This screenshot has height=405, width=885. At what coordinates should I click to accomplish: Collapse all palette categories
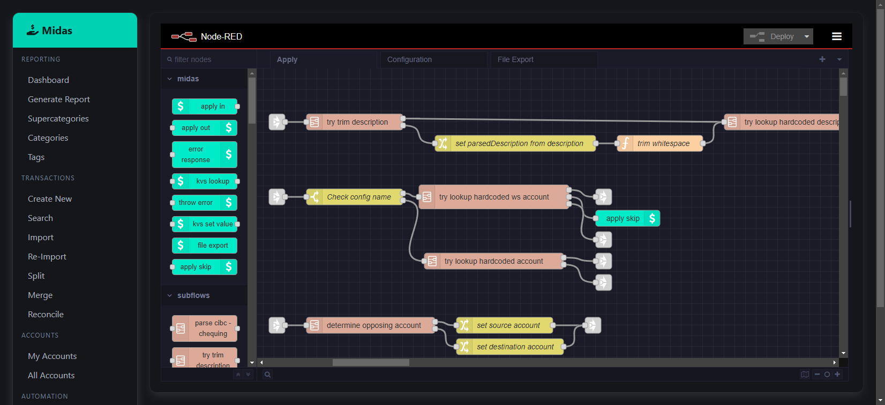coord(238,375)
